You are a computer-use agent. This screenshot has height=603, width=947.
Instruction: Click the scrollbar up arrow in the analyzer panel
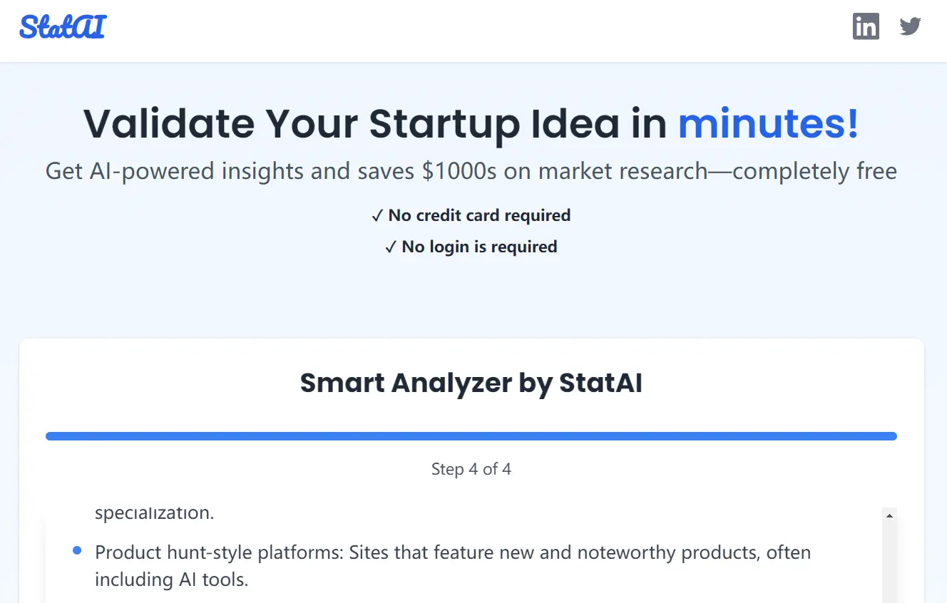pyautogui.click(x=889, y=515)
